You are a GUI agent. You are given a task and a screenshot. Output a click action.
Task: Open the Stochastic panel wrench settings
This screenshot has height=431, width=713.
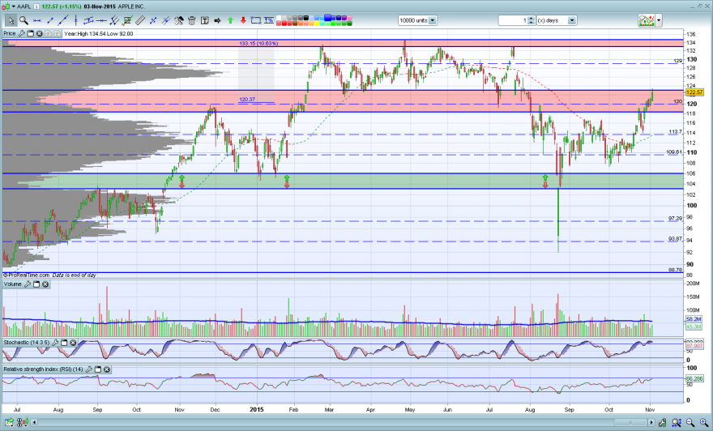point(55,343)
